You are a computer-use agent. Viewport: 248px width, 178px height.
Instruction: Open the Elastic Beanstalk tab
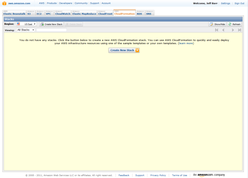pyautogui.click(x=14, y=13)
